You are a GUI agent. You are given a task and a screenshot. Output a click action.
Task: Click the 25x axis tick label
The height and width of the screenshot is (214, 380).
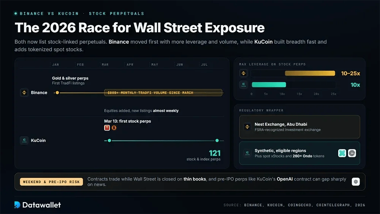pyautogui.click(x=334, y=94)
